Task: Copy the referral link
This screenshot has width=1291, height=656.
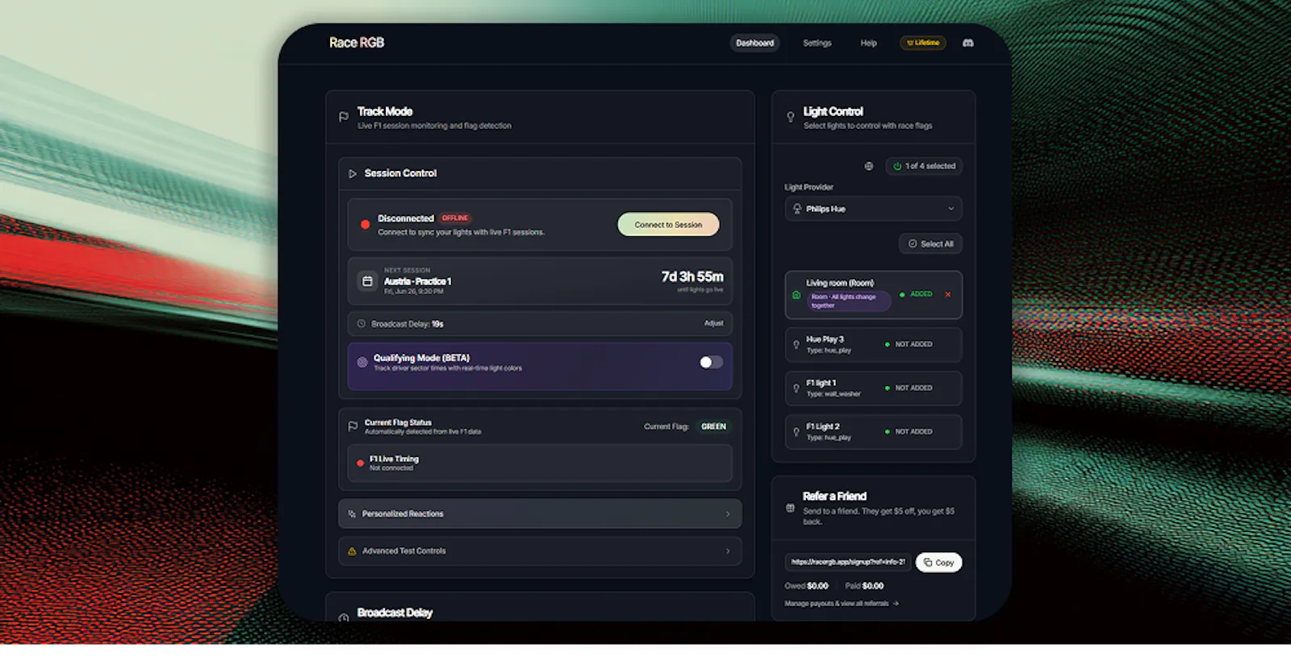Action: [938, 563]
